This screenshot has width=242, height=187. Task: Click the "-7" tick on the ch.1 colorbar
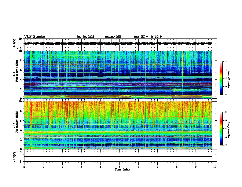pos(225,95)
